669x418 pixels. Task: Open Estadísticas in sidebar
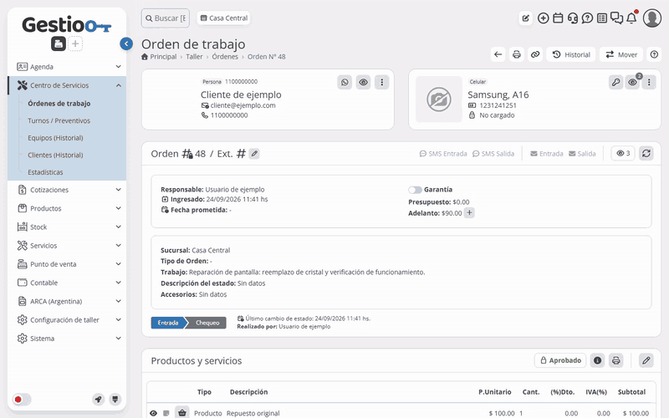(x=45, y=172)
